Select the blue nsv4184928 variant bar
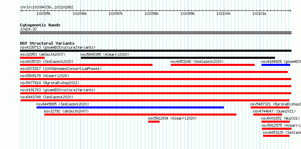This screenshot has height=149, width=301. (x=276, y=65)
